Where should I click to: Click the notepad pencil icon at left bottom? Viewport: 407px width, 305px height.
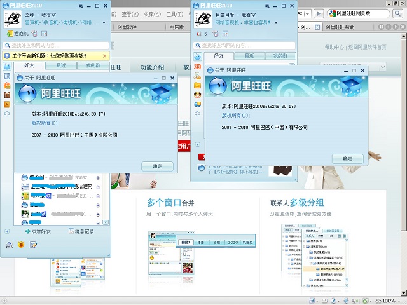pyautogui.click(x=33, y=245)
